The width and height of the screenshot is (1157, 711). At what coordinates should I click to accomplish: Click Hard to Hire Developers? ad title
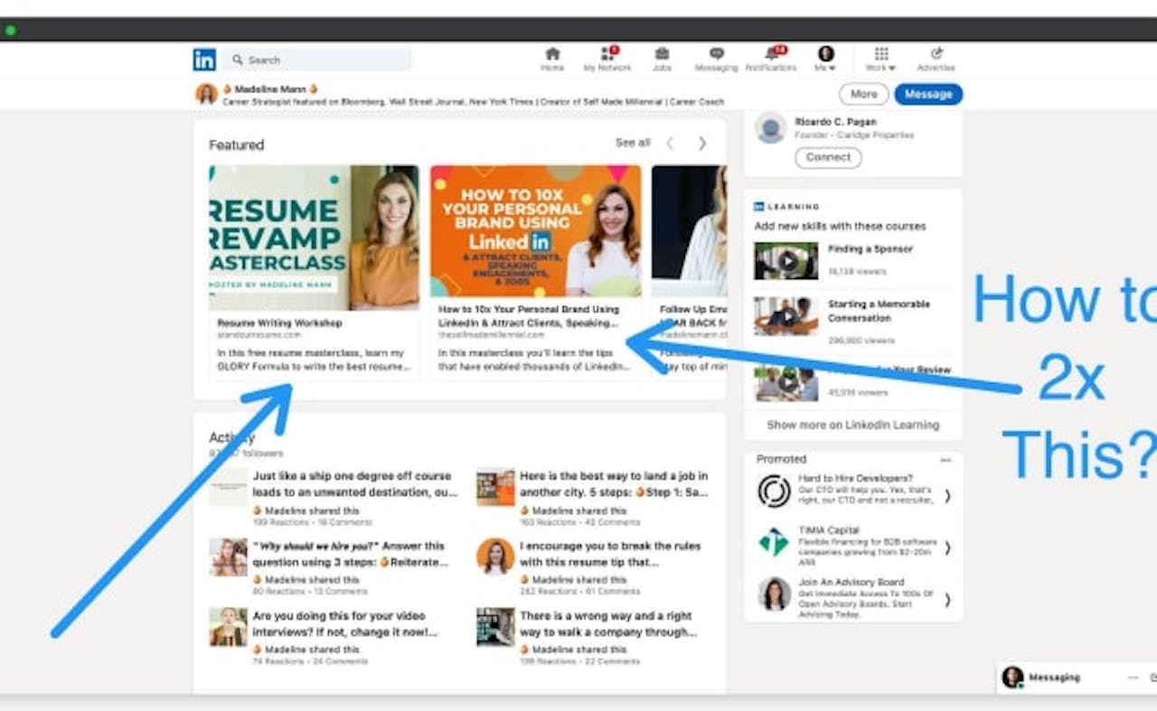click(855, 478)
